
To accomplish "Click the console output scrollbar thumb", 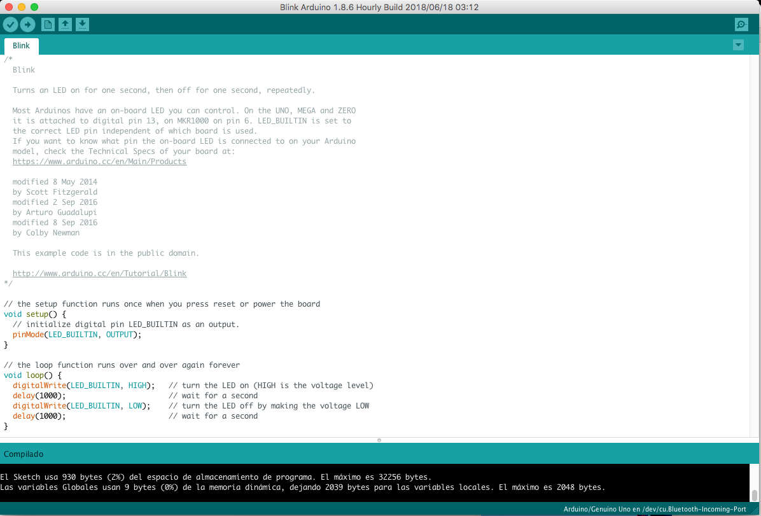I will tap(755, 495).
